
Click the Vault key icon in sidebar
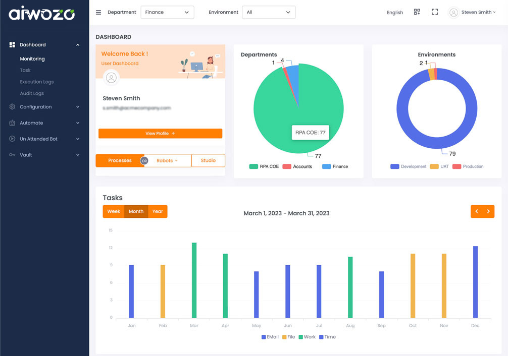(12, 155)
